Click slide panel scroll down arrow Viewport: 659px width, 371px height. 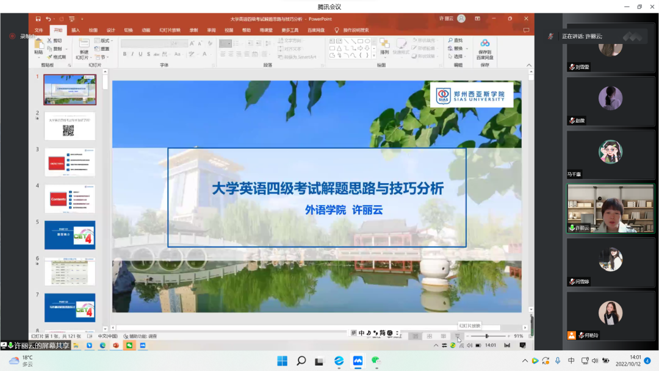pos(105,329)
